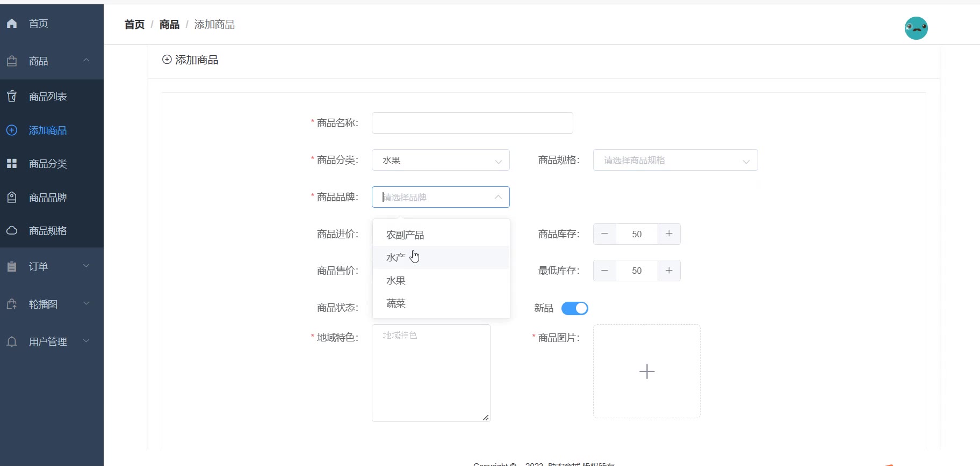
Task: Focus the 商品名称 input field
Action: click(472, 123)
